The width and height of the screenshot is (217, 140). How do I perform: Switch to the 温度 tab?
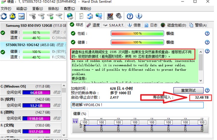[93, 25]
